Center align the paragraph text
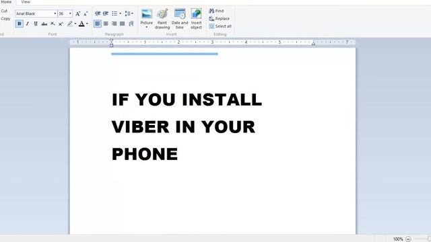 [x=106, y=24]
